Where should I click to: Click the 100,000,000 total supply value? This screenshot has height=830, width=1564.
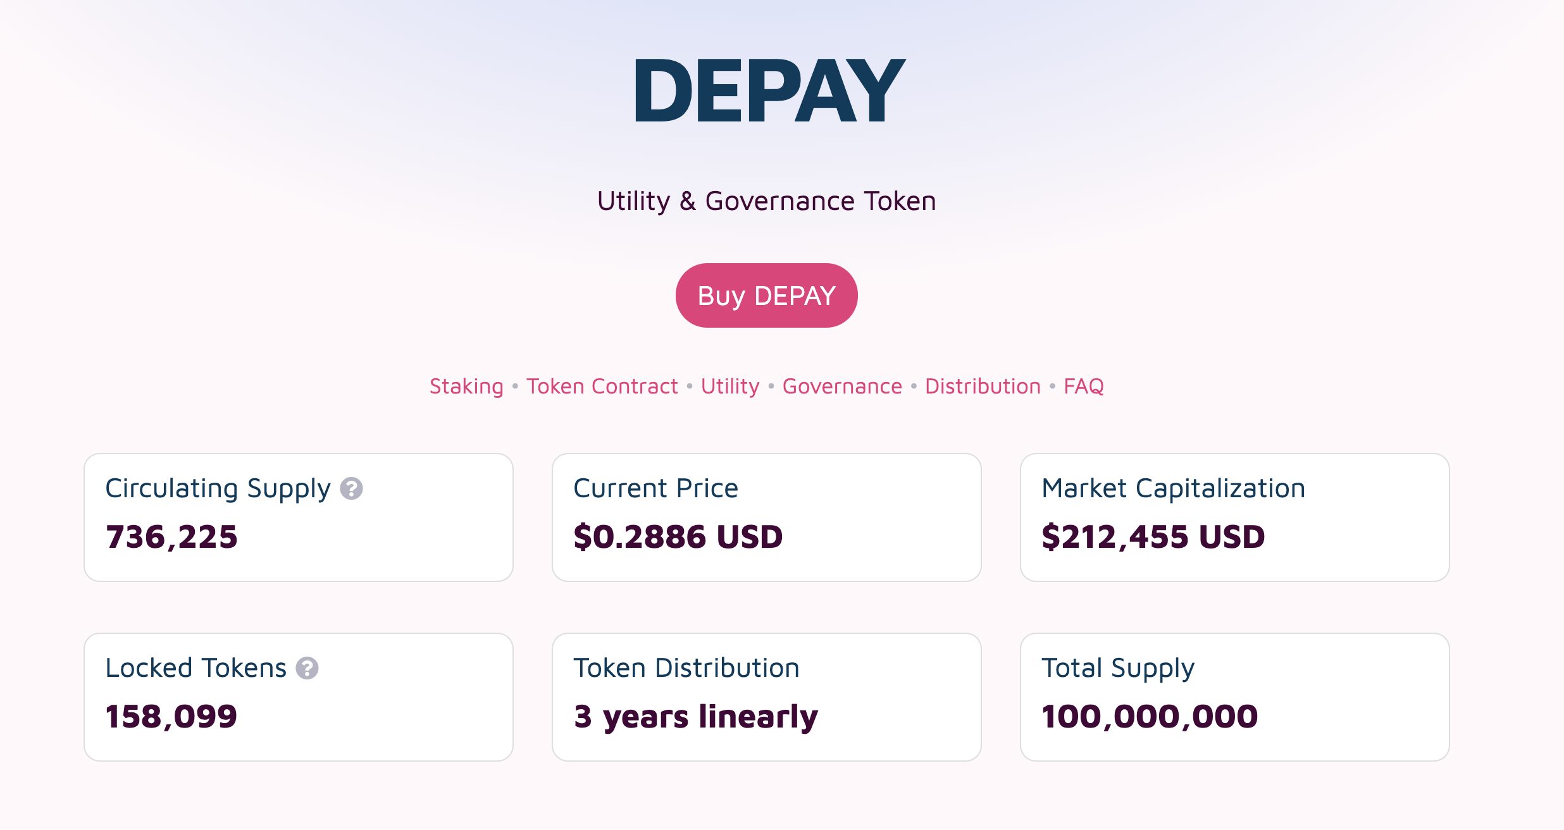(1150, 716)
